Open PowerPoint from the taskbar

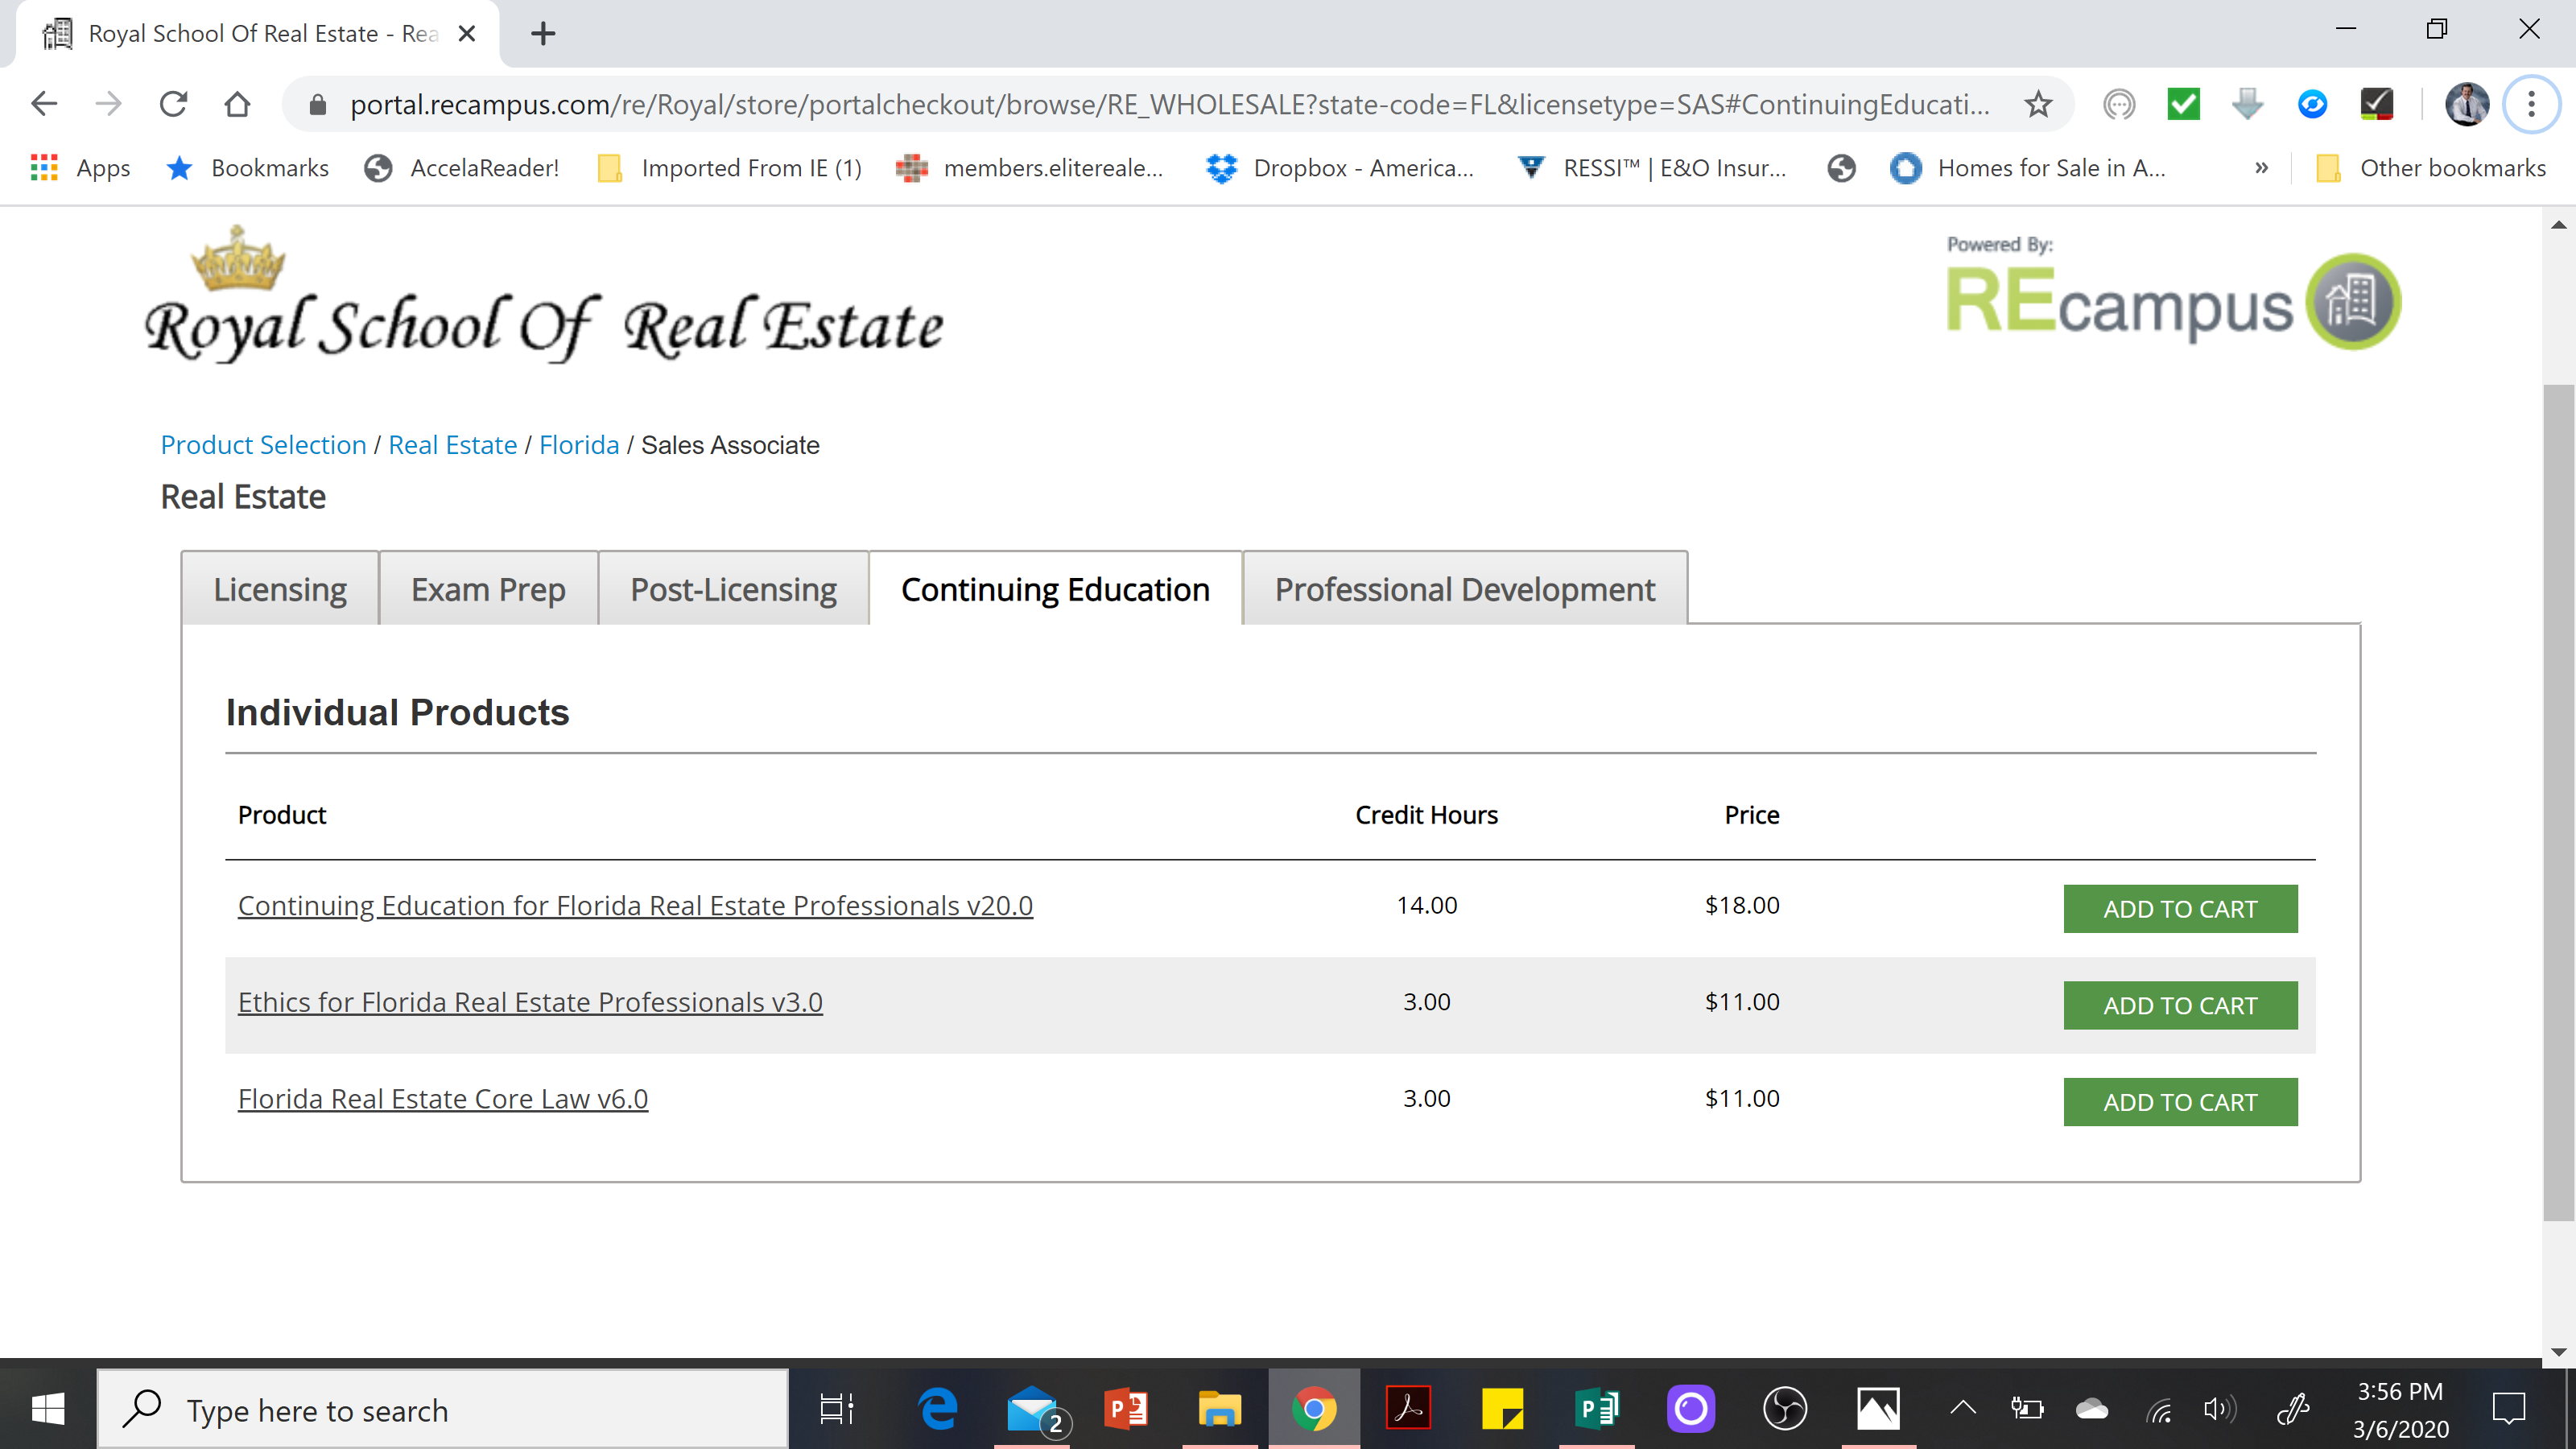tap(1125, 1410)
